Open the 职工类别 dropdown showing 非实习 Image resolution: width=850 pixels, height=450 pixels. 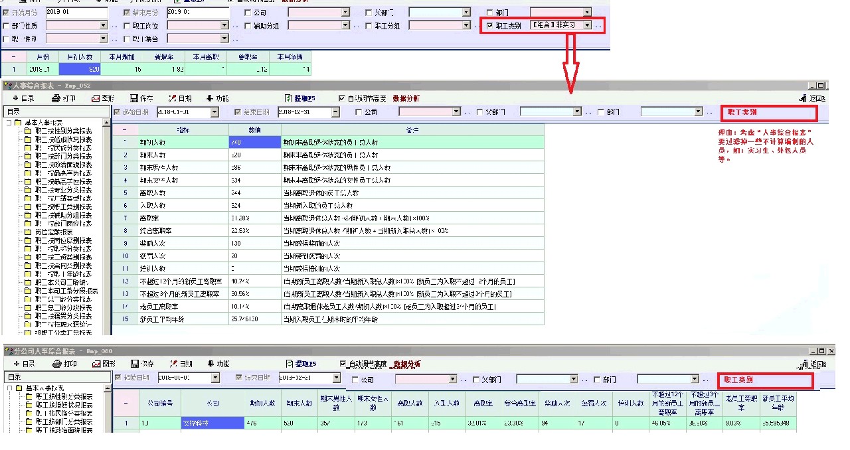[587, 25]
